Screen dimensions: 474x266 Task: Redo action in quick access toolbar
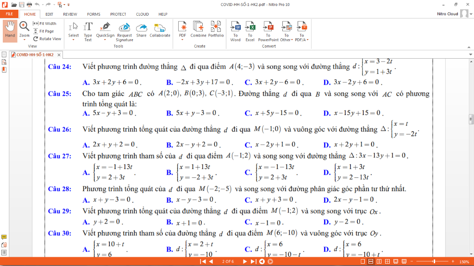[x=48, y=5]
